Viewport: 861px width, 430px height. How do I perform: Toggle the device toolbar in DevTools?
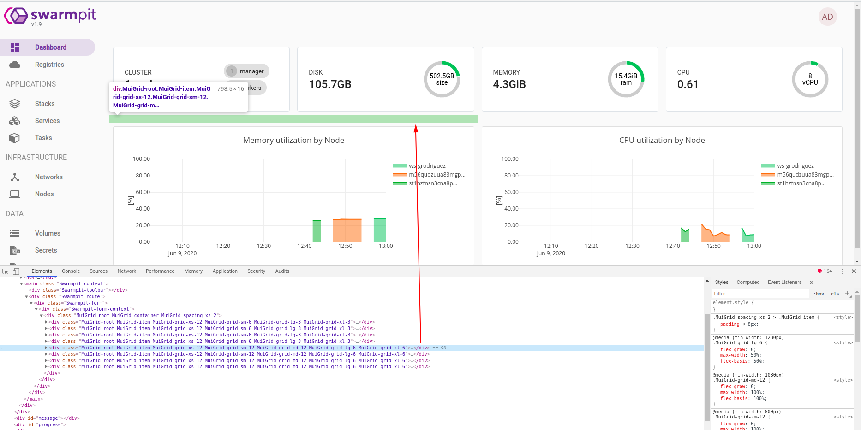pos(16,271)
